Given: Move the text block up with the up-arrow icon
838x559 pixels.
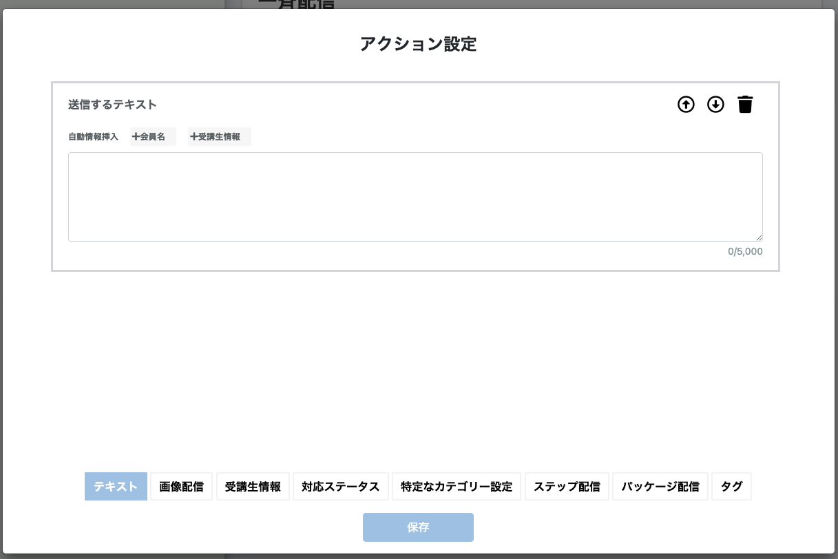Looking at the screenshot, I should [x=686, y=105].
